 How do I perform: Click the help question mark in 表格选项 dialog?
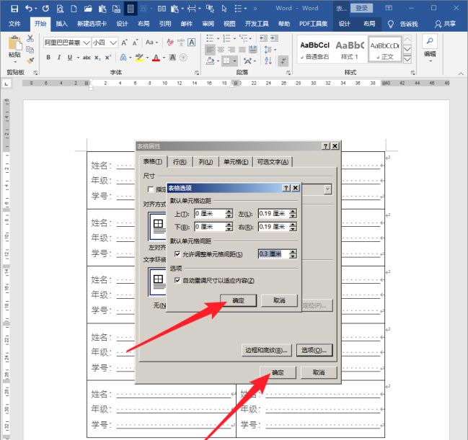286,188
